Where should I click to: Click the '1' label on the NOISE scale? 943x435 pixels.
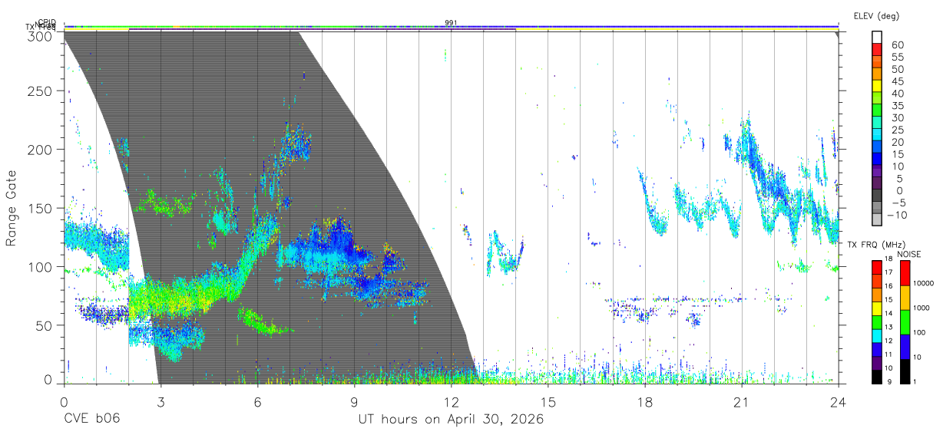click(915, 381)
